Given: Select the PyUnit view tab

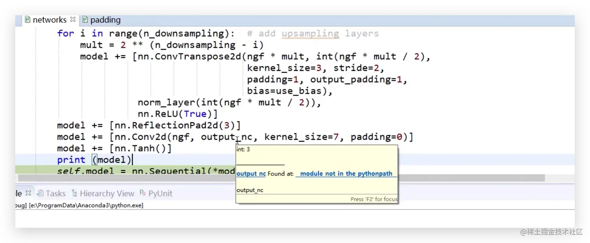Looking at the screenshot, I should coord(156,194).
